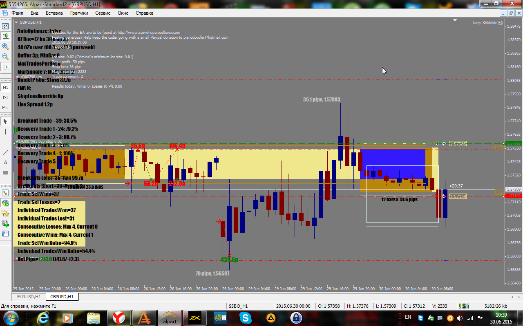The image size is (523, 326).
Task: Click the Breakout Trade - 39; 38.5% line
Action: click(x=47, y=121)
